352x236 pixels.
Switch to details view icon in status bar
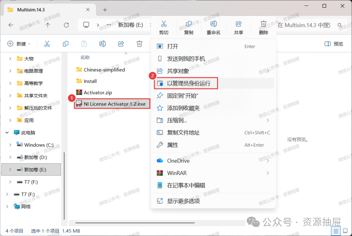(x=336, y=231)
